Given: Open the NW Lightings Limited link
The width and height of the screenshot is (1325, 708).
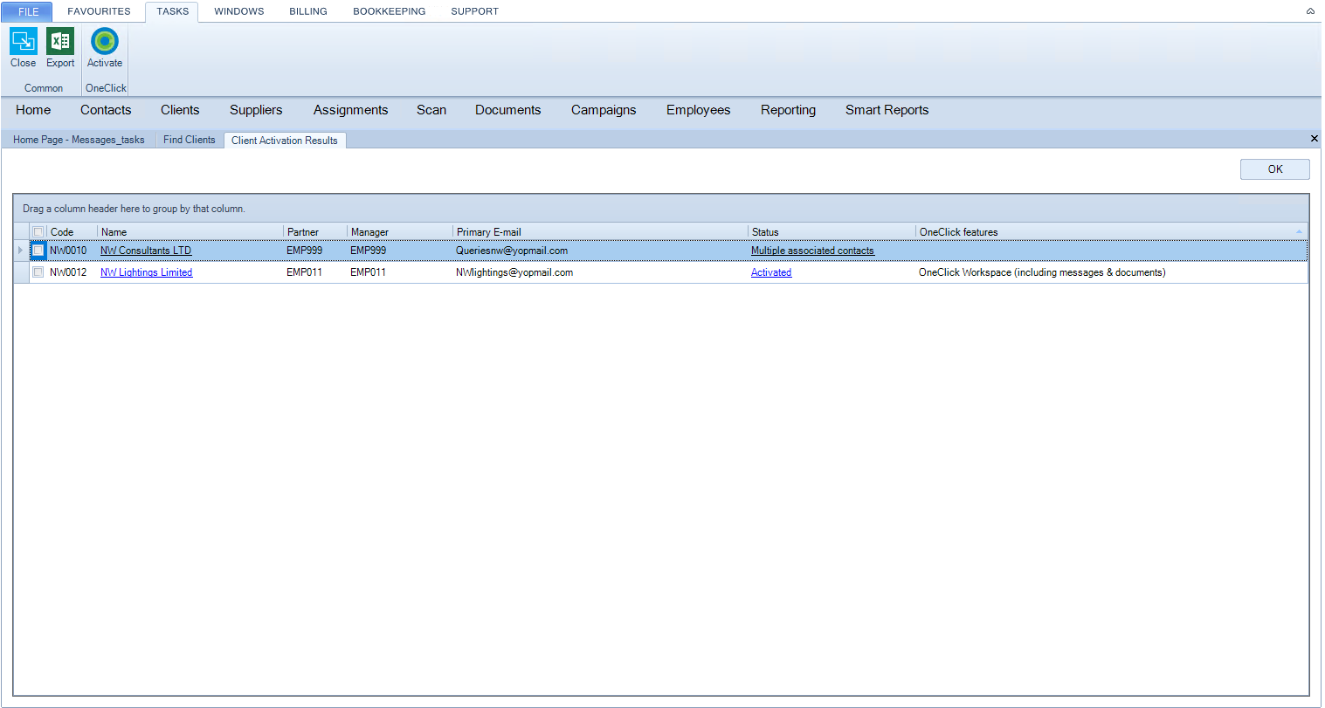Looking at the screenshot, I should [x=147, y=272].
